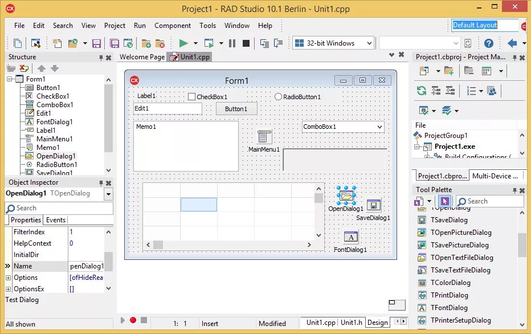Image resolution: width=531 pixels, height=334 pixels.
Task: Click the blue Back navigation arrow
Action: tap(512, 43)
